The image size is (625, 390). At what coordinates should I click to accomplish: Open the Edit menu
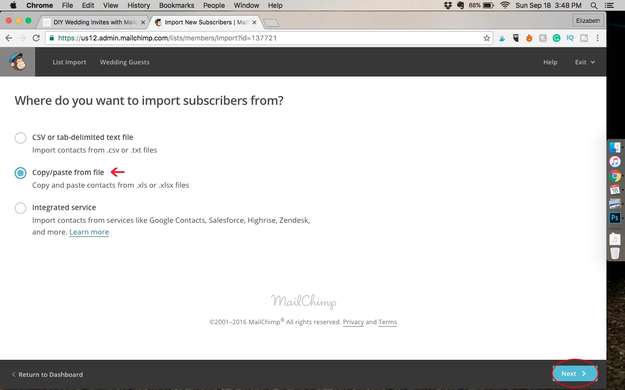tap(88, 5)
